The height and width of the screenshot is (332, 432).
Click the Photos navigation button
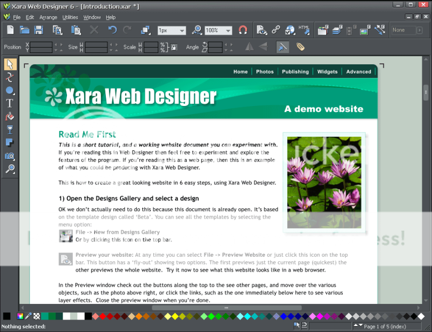pyautogui.click(x=265, y=71)
